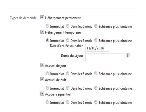Select Echéance plus lointaine under Accueil de nuit
146x112 pixels.
click(96, 88)
